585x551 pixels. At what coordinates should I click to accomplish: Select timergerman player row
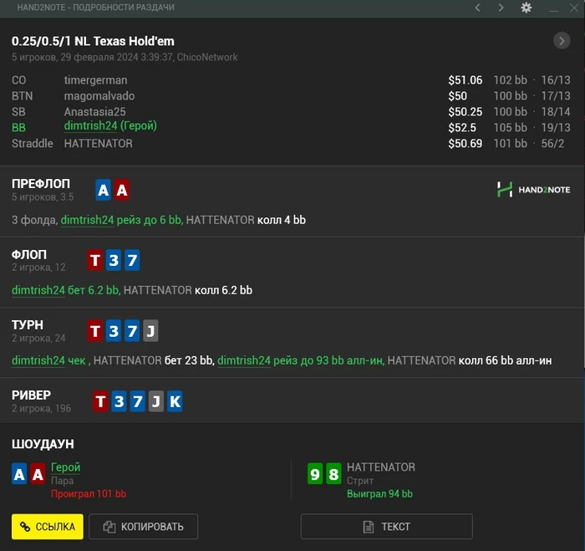click(x=291, y=80)
